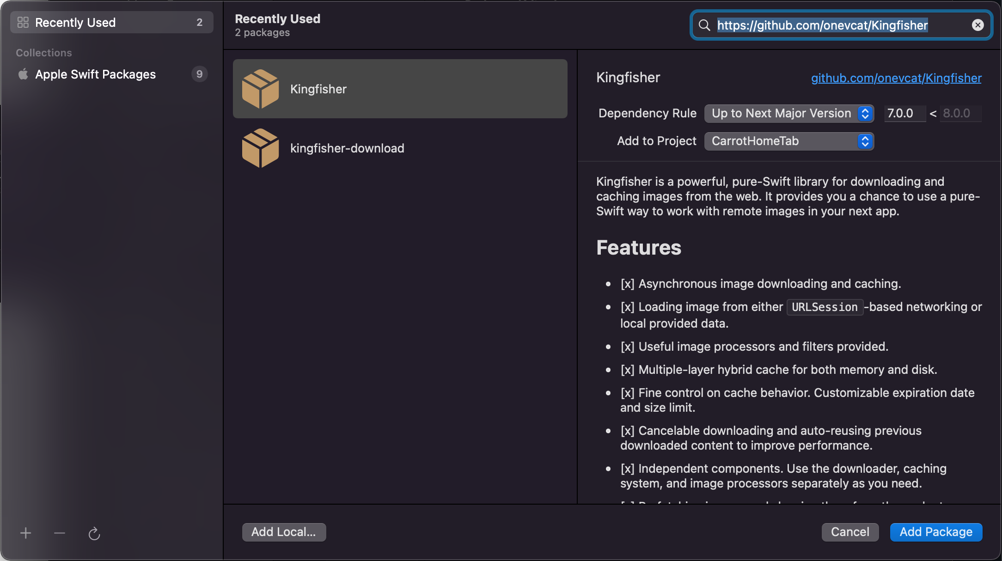Image resolution: width=1002 pixels, height=561 pixels.
Task: Clear the search field with the x icon
Action: (978, 25)
